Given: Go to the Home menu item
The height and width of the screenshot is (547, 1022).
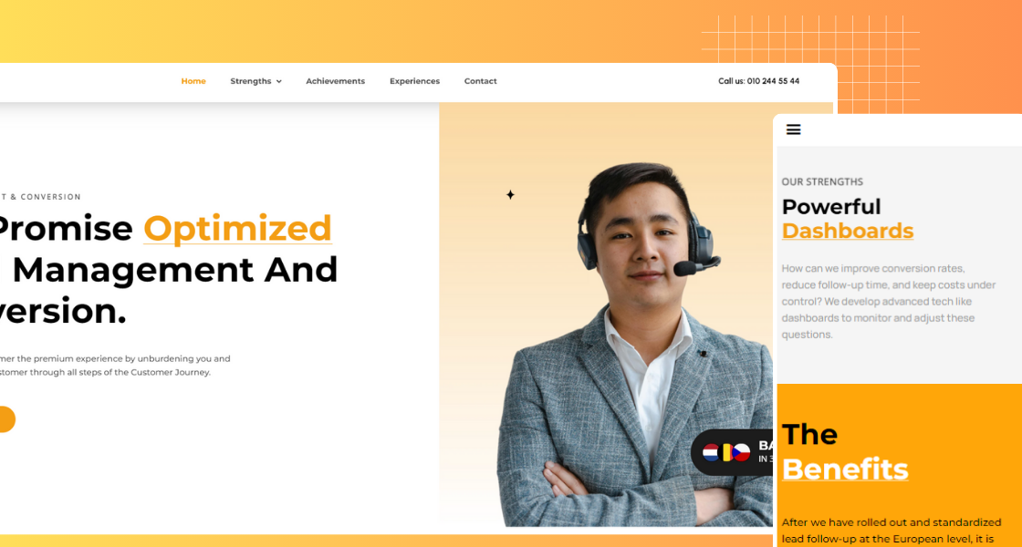Looking at the screenshot, I should [x=193, y=81].
